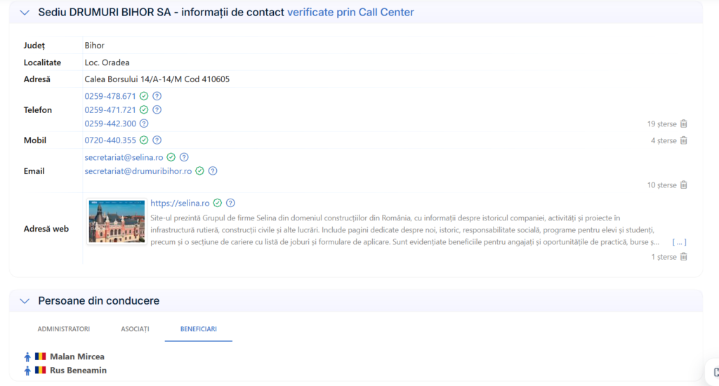Viewport: 719px width, 386px height.
Task: Click the trash icon beside 4 șterse
Action: [x=684, y=140]
